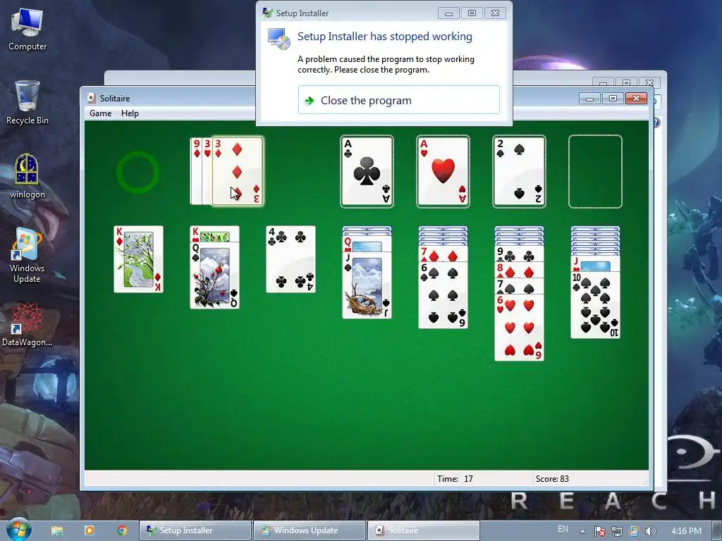Switch to the Windows Update taskbar button
The width and height of the screenshot is (722, 541).
point(310,530)
